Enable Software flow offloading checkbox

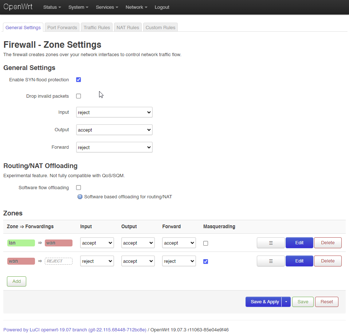click(79, 187)
